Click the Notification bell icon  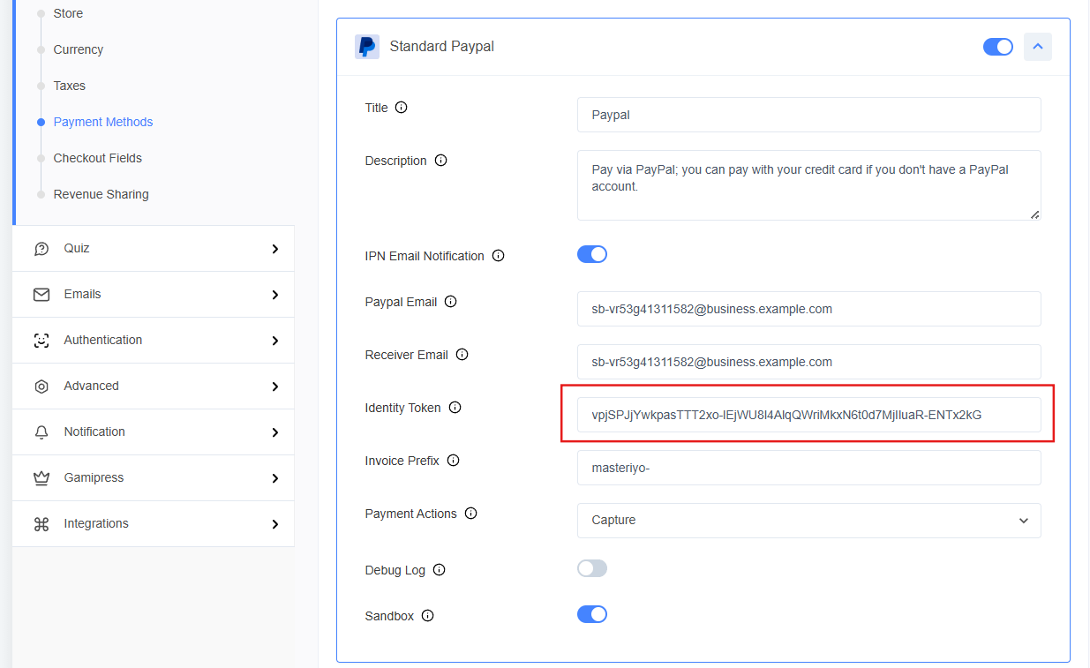pyautogui.click(x=41, y=432)
